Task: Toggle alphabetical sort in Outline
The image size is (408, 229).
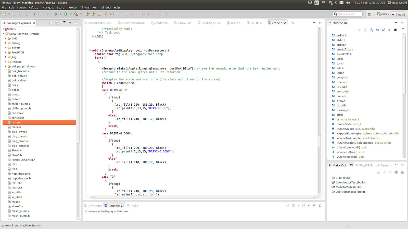Action: coord(372,30)
